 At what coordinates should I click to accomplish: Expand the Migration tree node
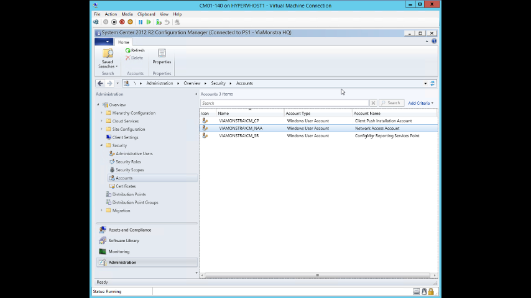click(x=101, y=210)
